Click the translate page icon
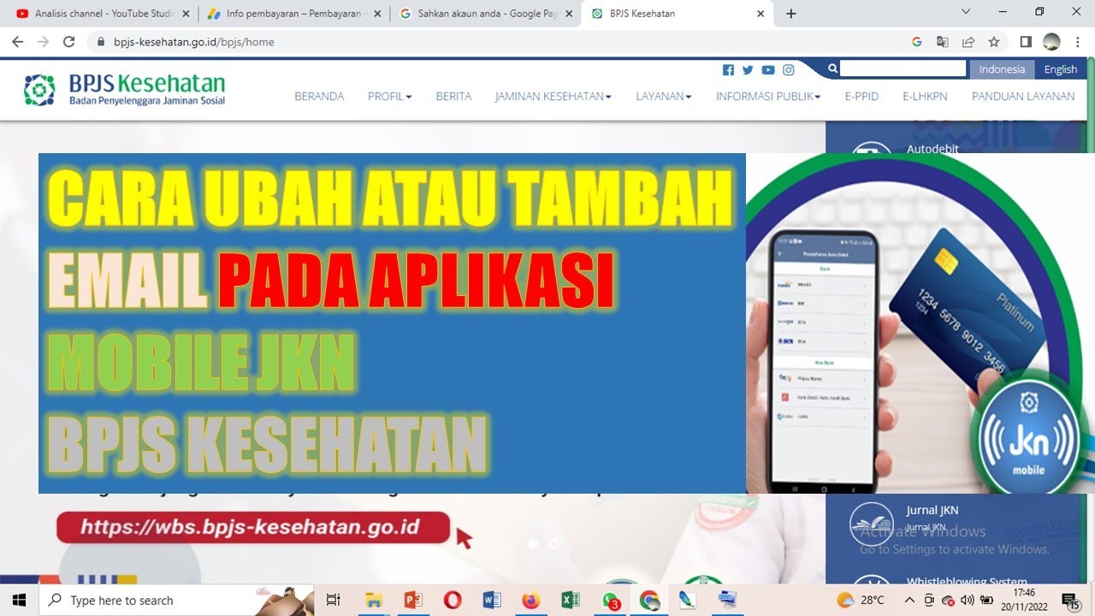Image resolution: width=1095 pixels, height=616 pixels. (x=943, y=42)
